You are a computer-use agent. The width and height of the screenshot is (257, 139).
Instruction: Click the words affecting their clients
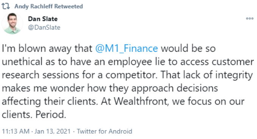tap(50, 101)
